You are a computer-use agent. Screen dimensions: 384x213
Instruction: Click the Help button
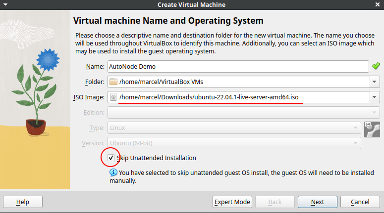[23, 202]
